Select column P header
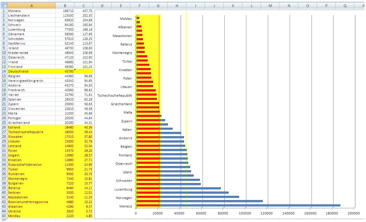Screen dimensions: 366x222 tap(326, 6)
